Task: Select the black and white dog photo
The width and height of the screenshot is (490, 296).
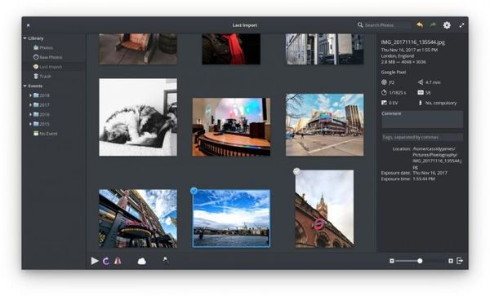Action: (138, 117)
